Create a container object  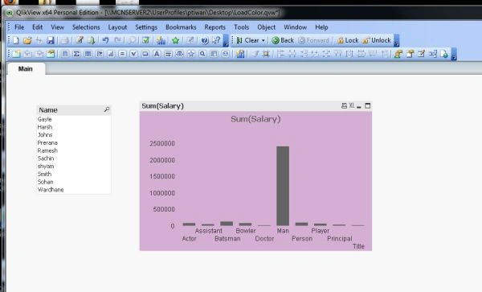(x=214, y=54)
